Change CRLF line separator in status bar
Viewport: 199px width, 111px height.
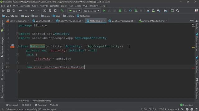(x=152, y=109)
